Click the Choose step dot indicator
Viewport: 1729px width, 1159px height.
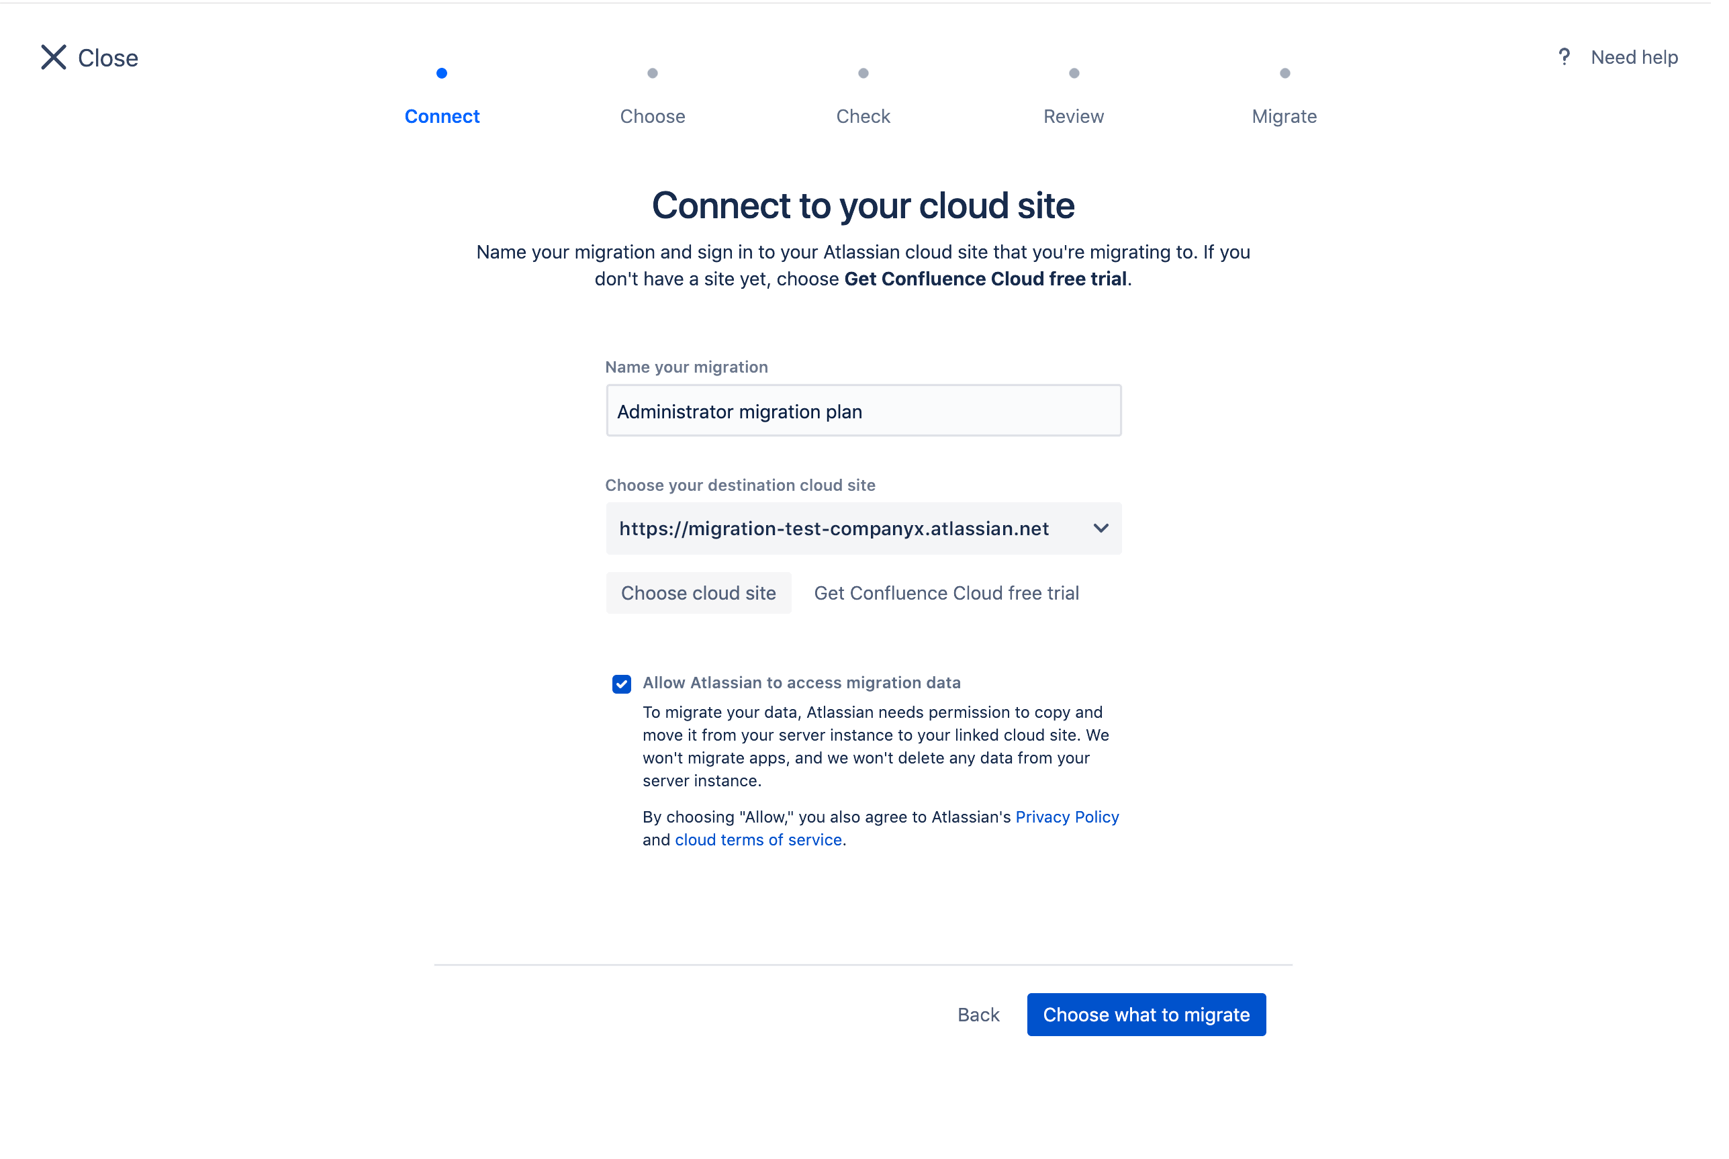tap(653, 73)
